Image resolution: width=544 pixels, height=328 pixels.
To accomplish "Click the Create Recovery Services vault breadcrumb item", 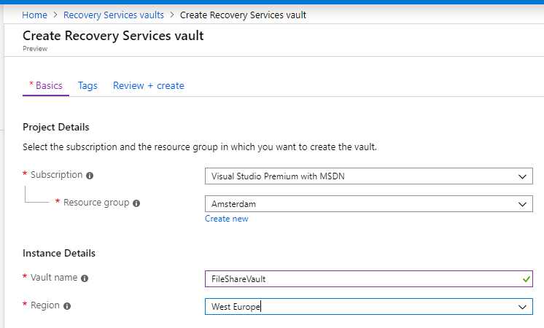I will coord(243,15).
